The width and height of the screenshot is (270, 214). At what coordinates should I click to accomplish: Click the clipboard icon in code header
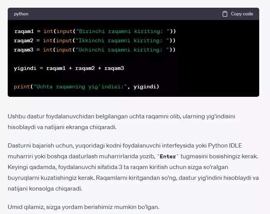[225, 14]
